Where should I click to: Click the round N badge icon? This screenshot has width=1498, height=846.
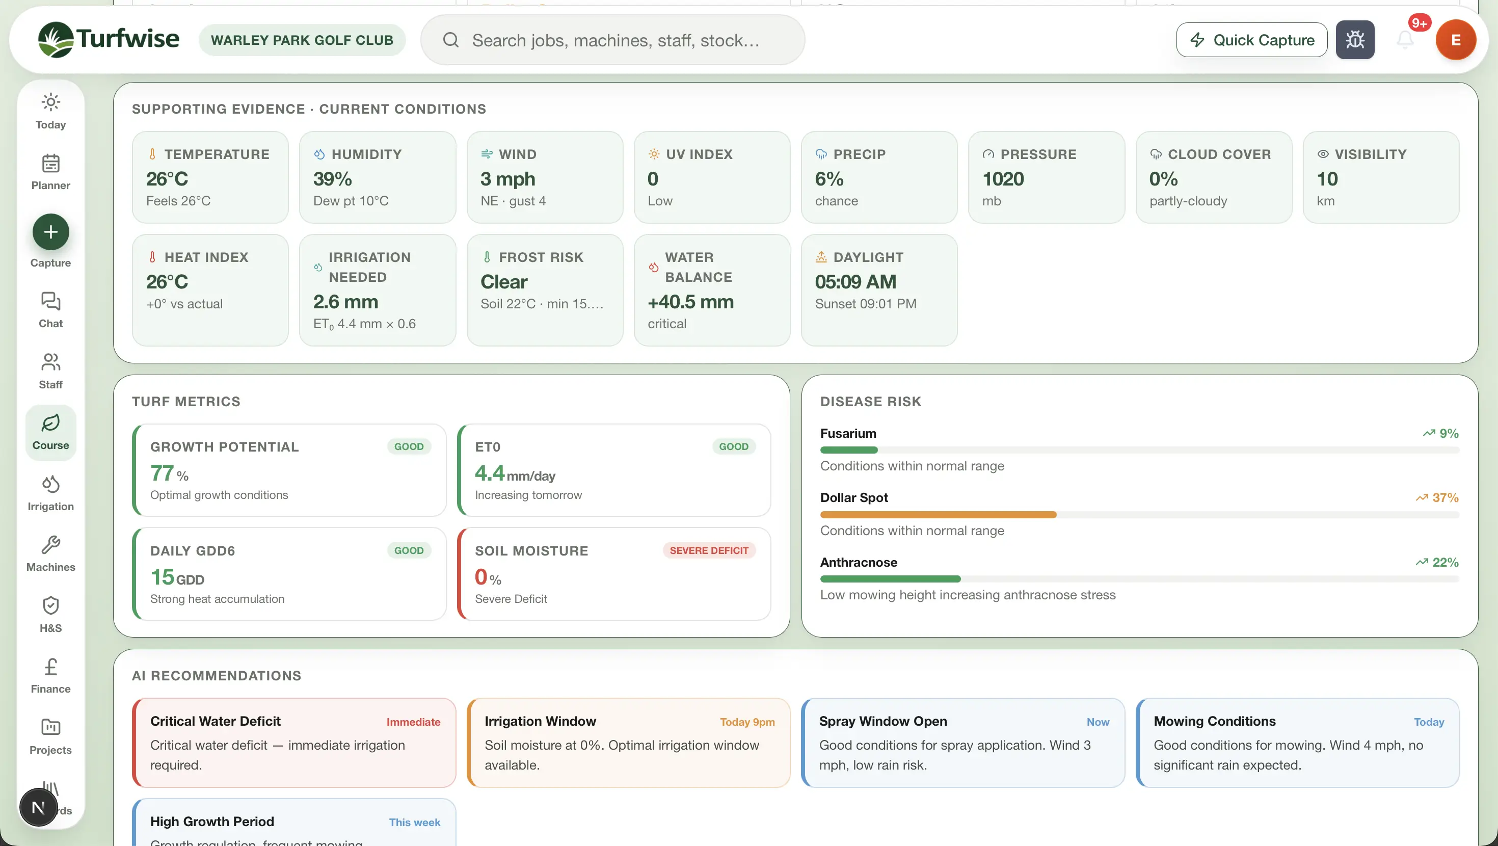38,807
